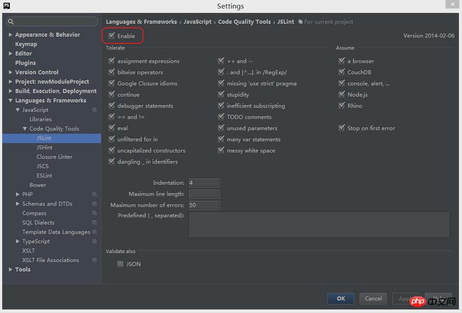The height and width of the screenshot is (313, 462).
Task: Open ESLint settings page
Action: tap(44, 176)
